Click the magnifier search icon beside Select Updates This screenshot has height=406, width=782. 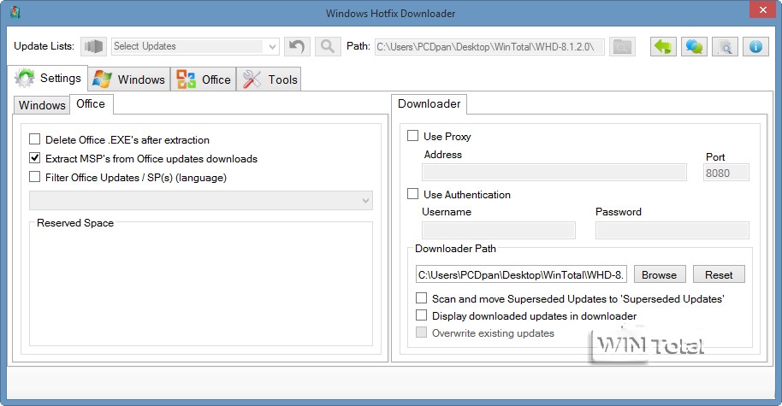click(328, 46)
